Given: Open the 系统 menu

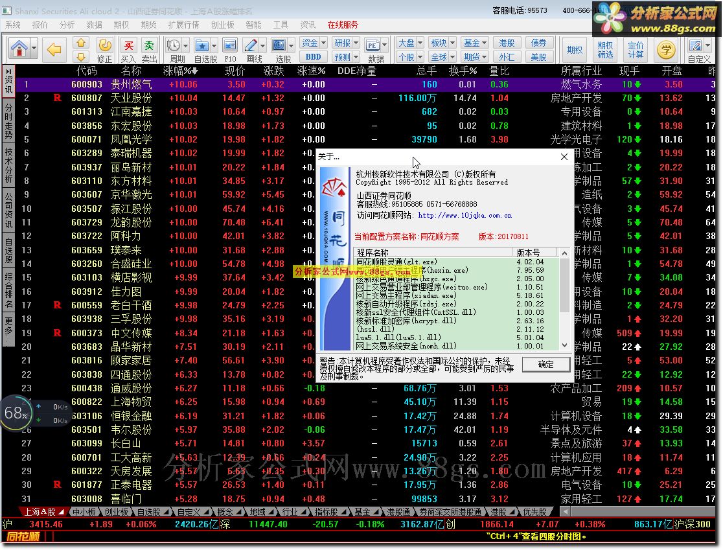Looking at the screenshot, I should coord(13,25).
